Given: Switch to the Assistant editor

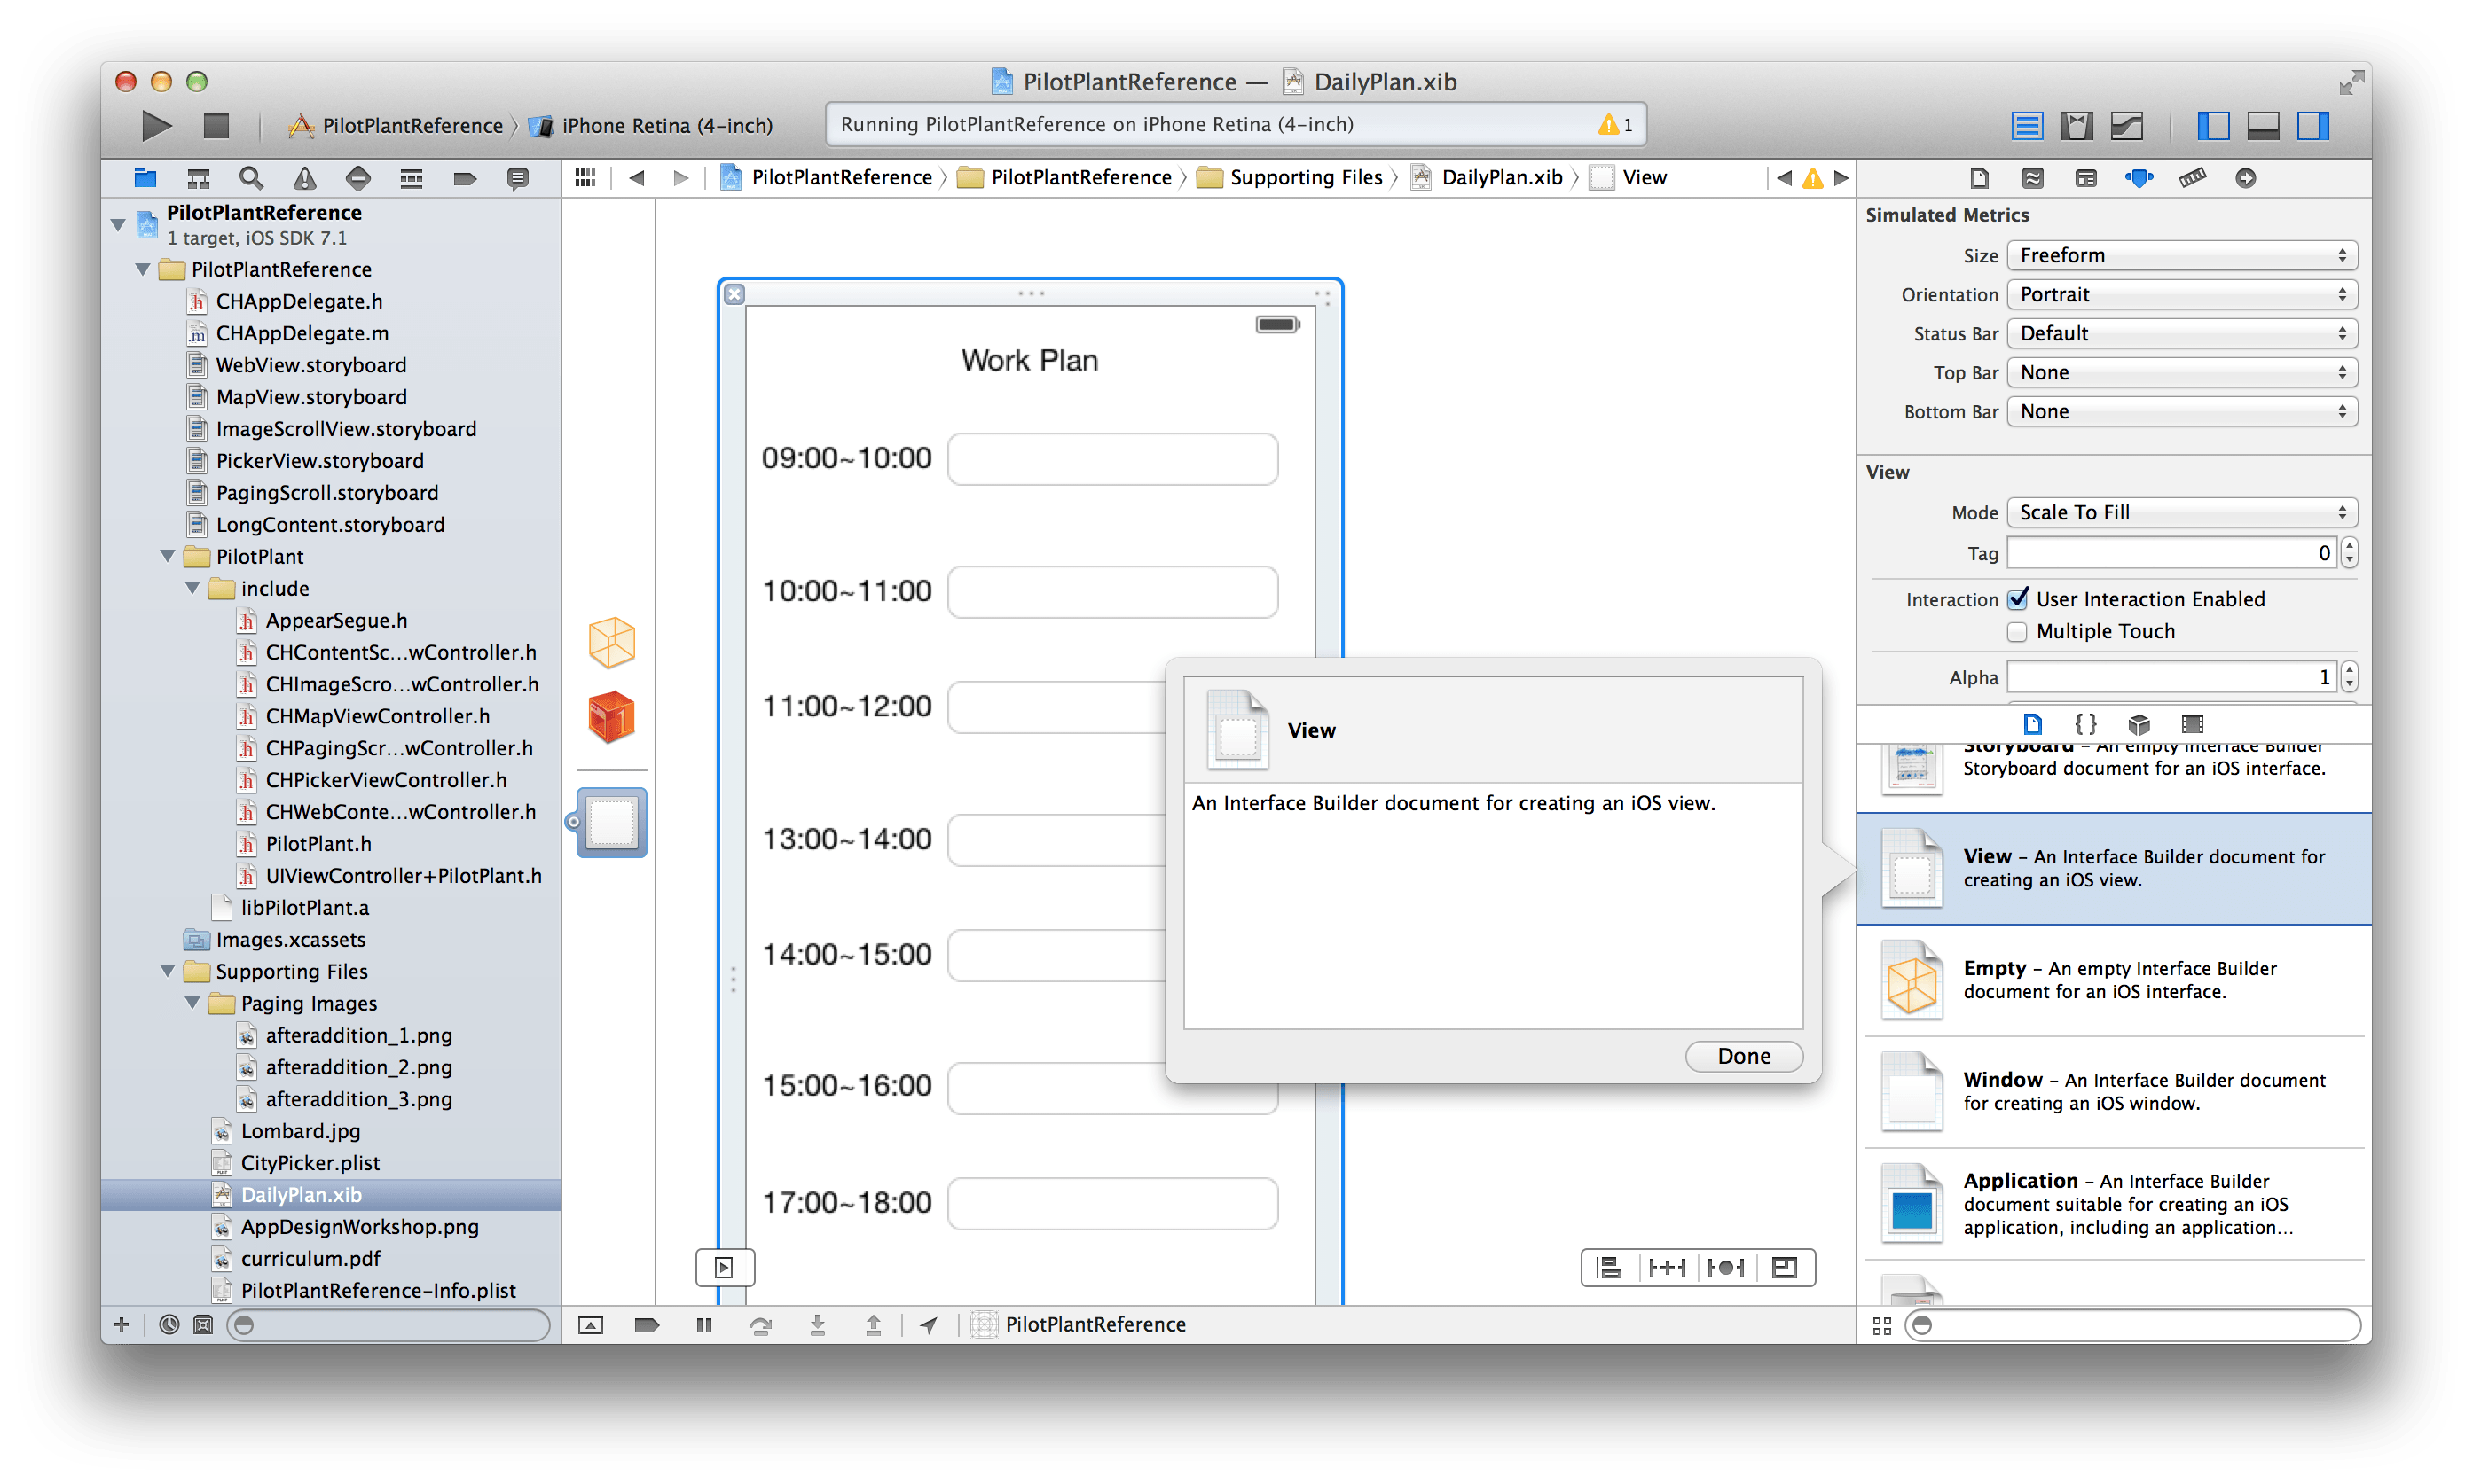Looking at the screenshot, I should click(x=2077, y=126).
